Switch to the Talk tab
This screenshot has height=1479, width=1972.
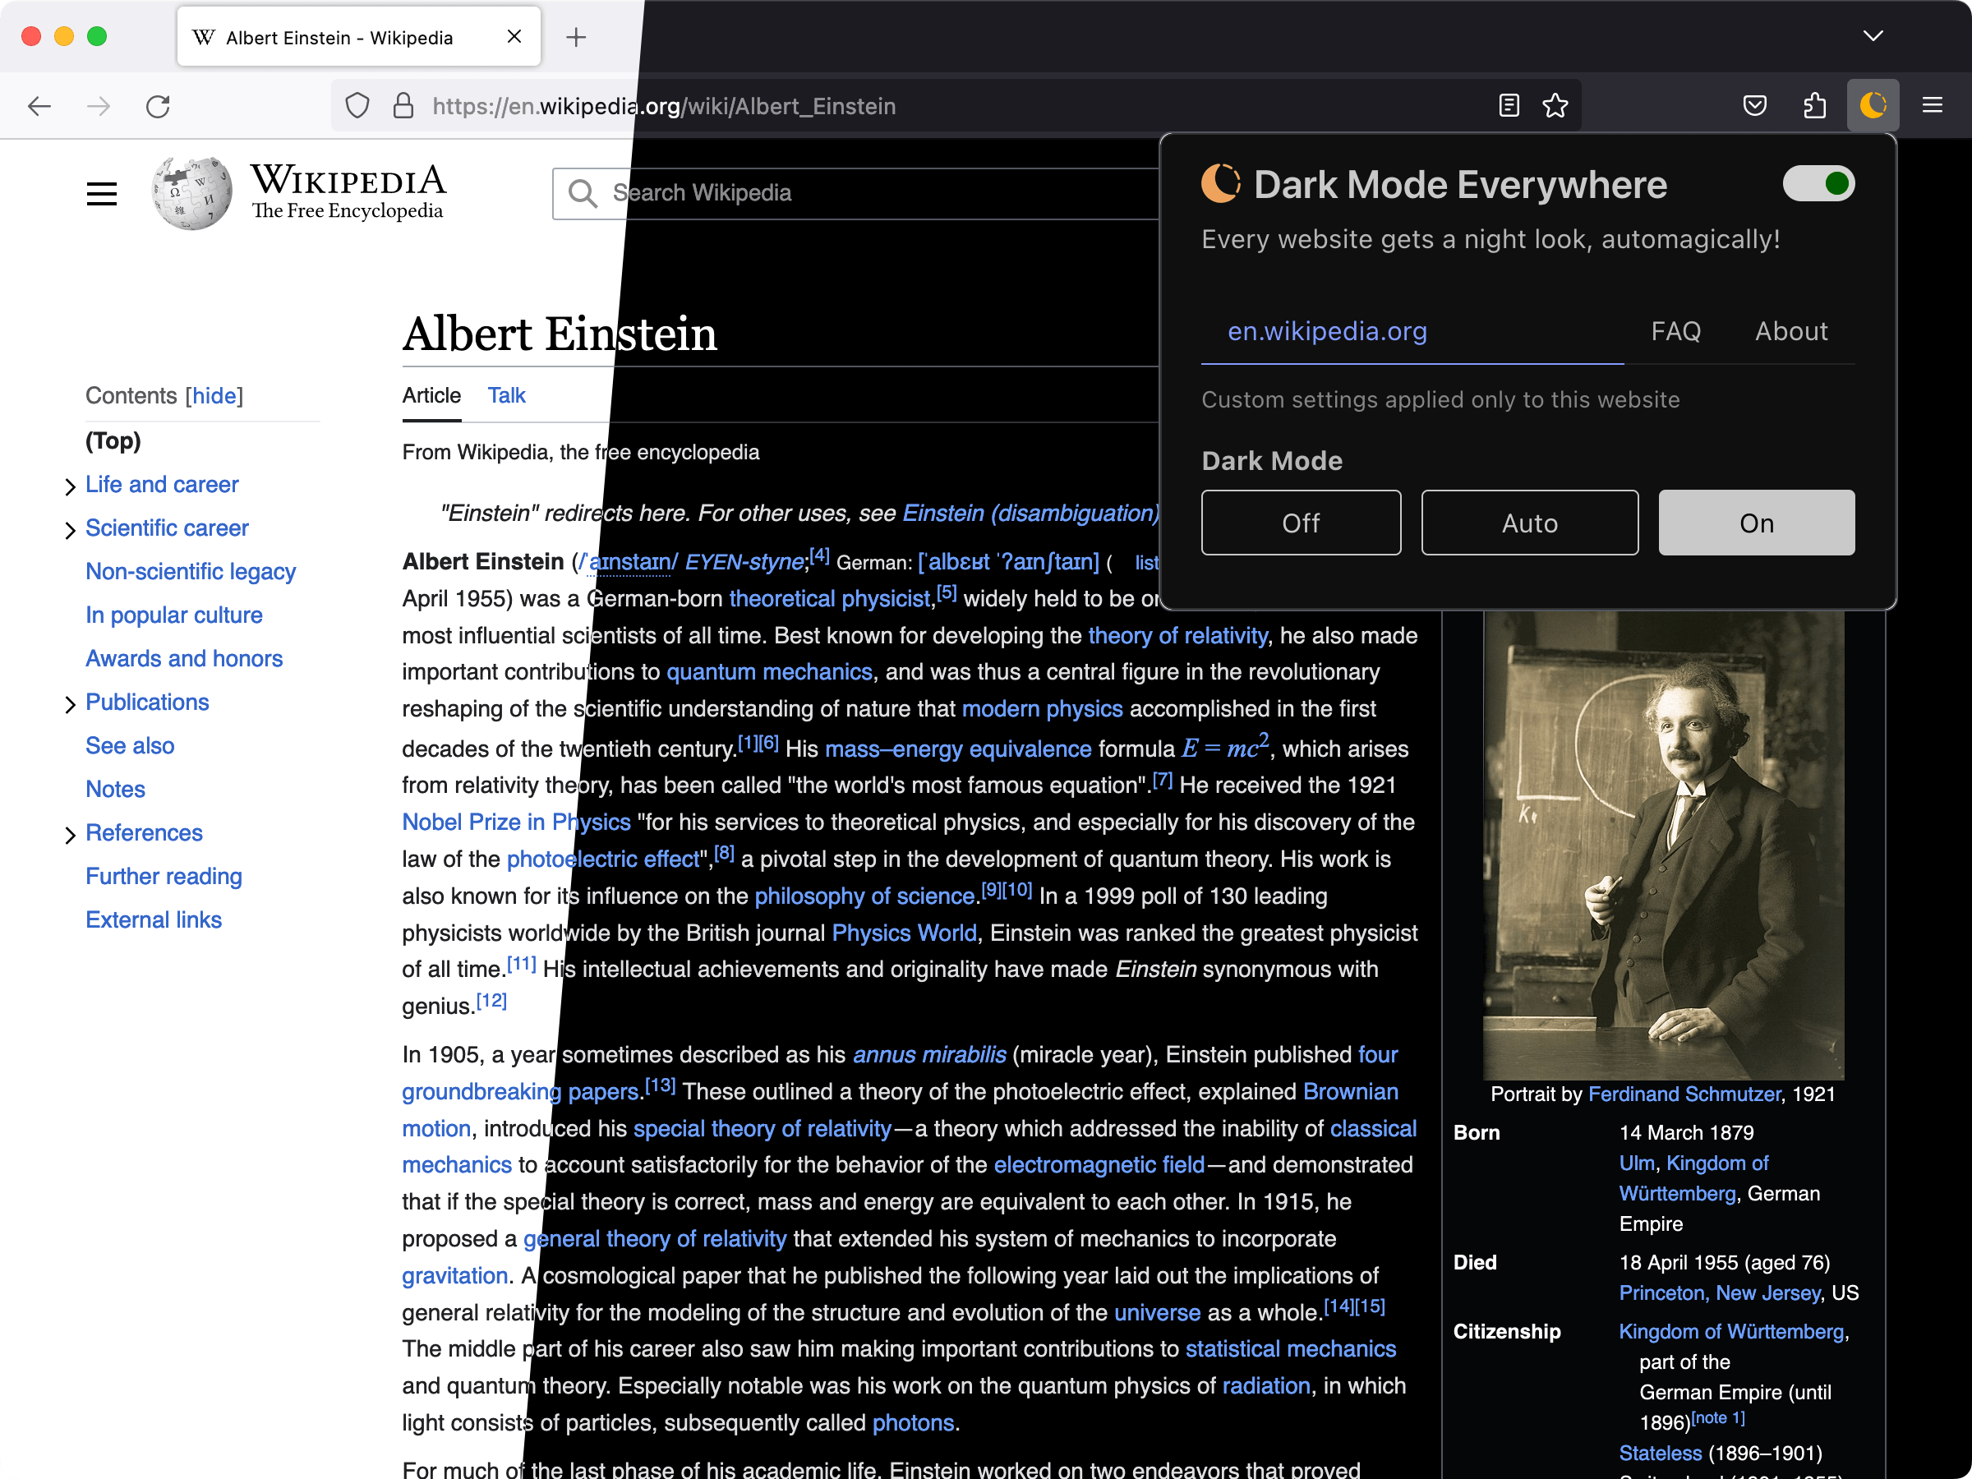[506, 395]
